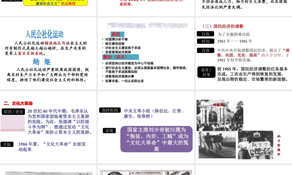Click the text 1966年夏，"文化大革命"全面发动起来
The height and width of the screenshot is (175, 292).
pos(52,146)
